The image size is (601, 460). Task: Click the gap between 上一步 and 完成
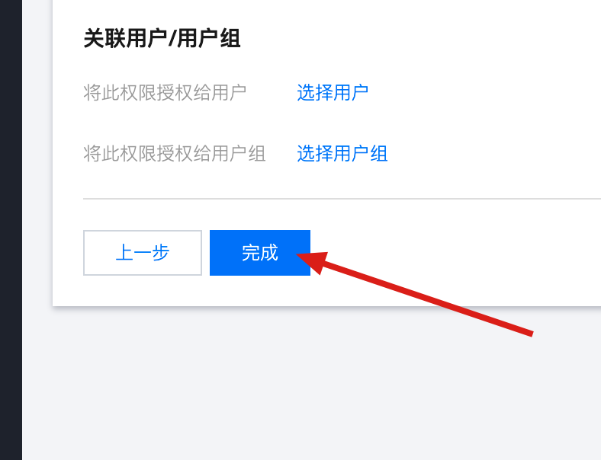pyautogui.click(x=206, y=253)
